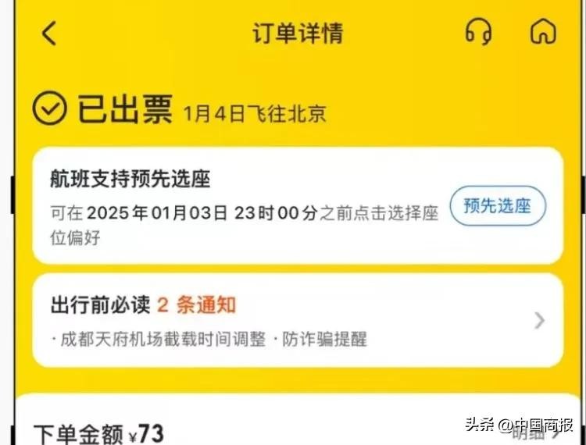Click the ticket issued checkmark icon

coord(50,108)
